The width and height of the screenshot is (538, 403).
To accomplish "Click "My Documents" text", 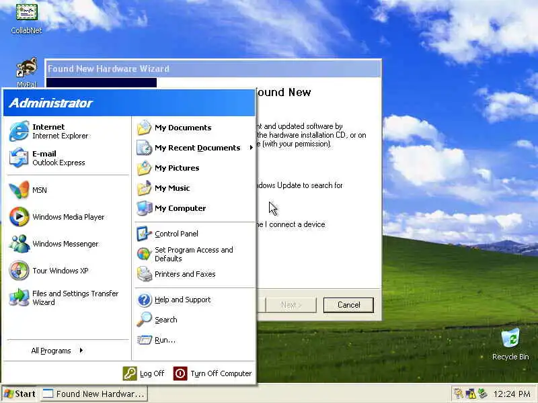I will click(183, 128).
